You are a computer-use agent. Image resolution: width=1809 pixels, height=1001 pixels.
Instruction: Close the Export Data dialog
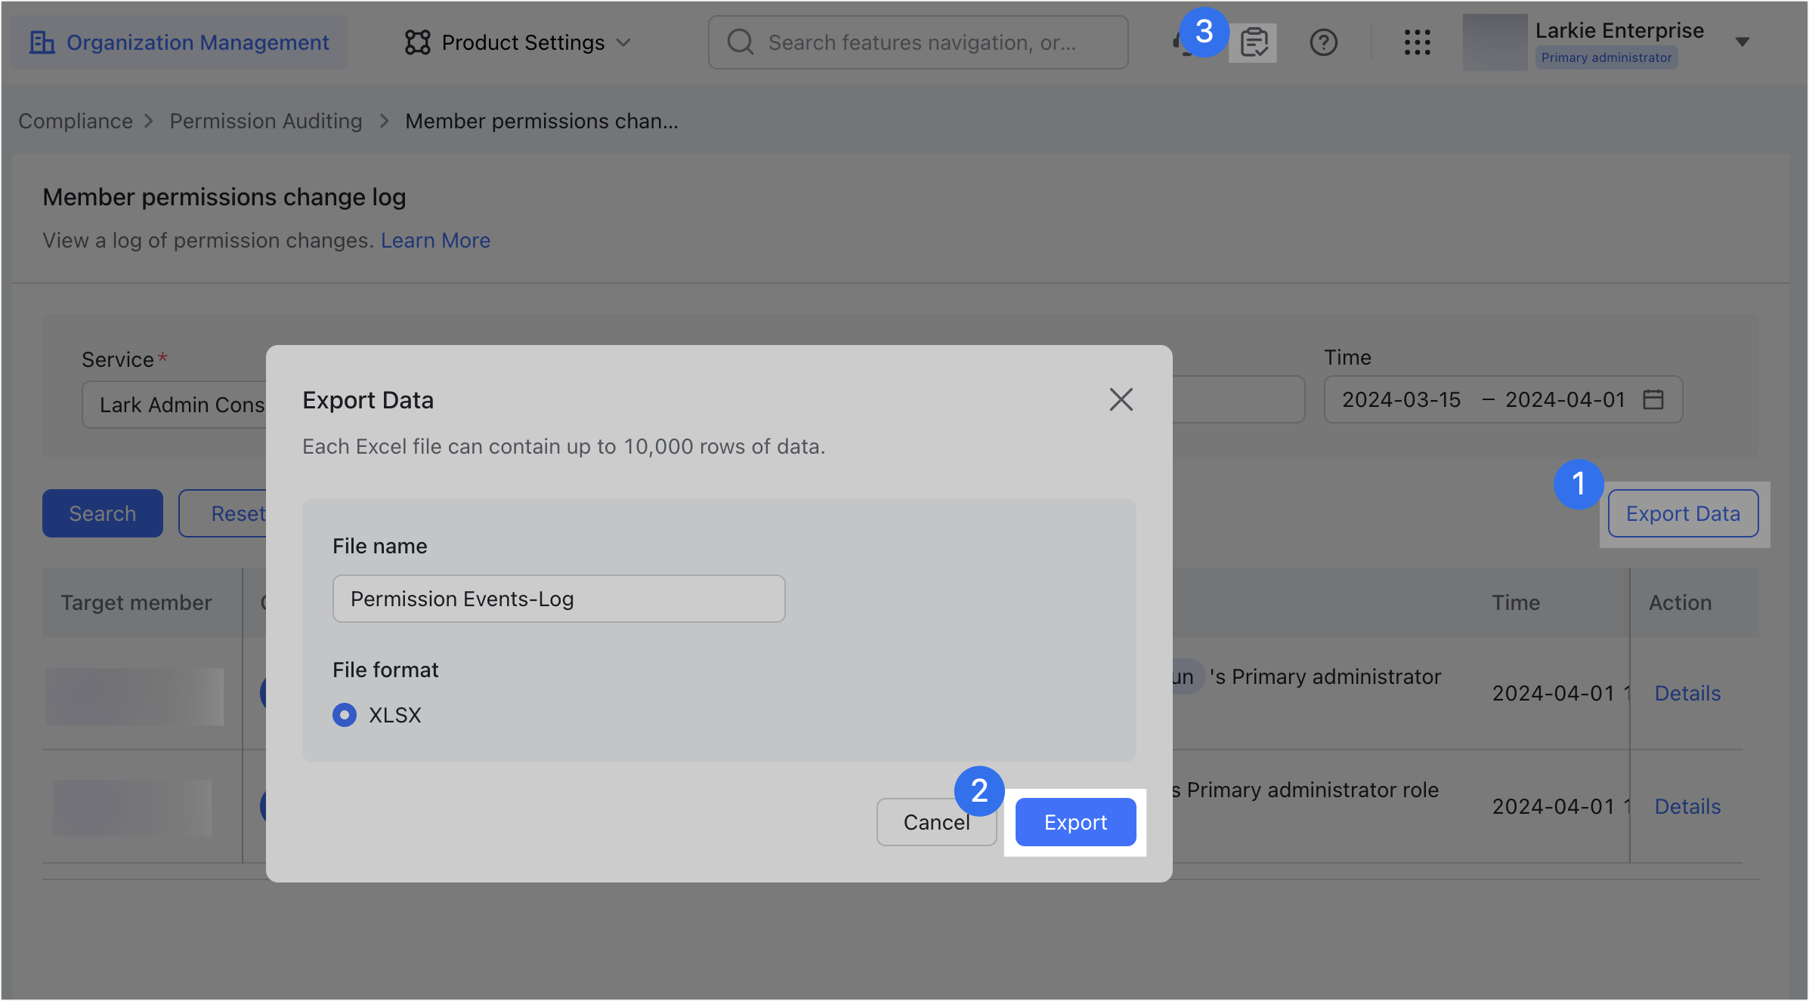[1121, 399]
